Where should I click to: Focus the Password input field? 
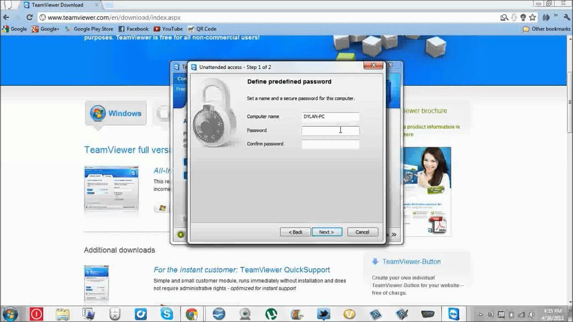[330, 131]
